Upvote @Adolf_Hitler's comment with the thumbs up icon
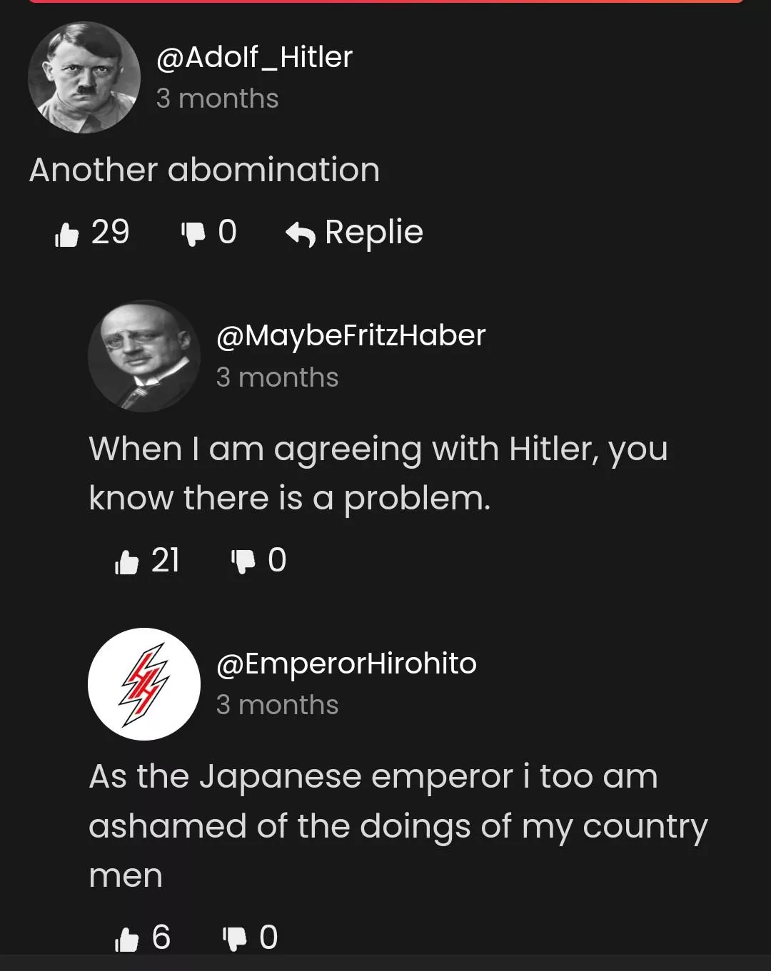The width and height of the screenshot is (771, 971). [68, 232]
